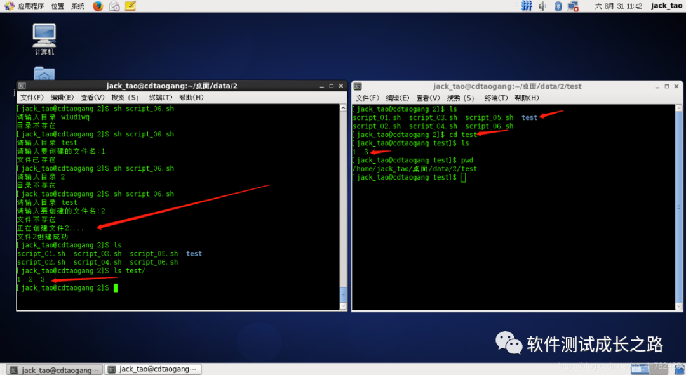Image resolution: width=686 pixels, height=375 pixels.
Task: Switch to second taskbar terminal window
Action: 152,369
